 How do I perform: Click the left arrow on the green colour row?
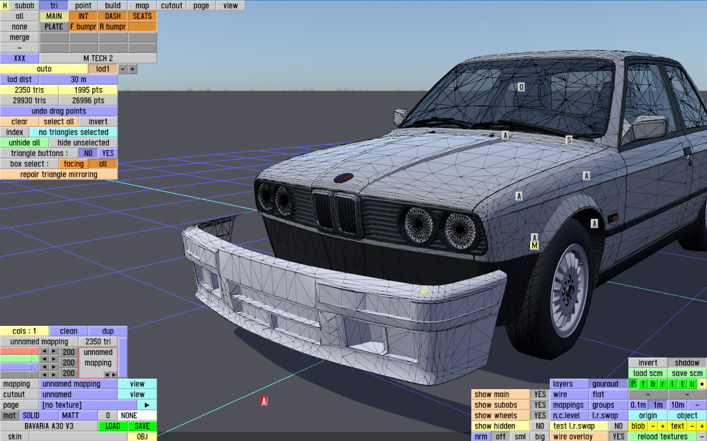coord(44,359)
